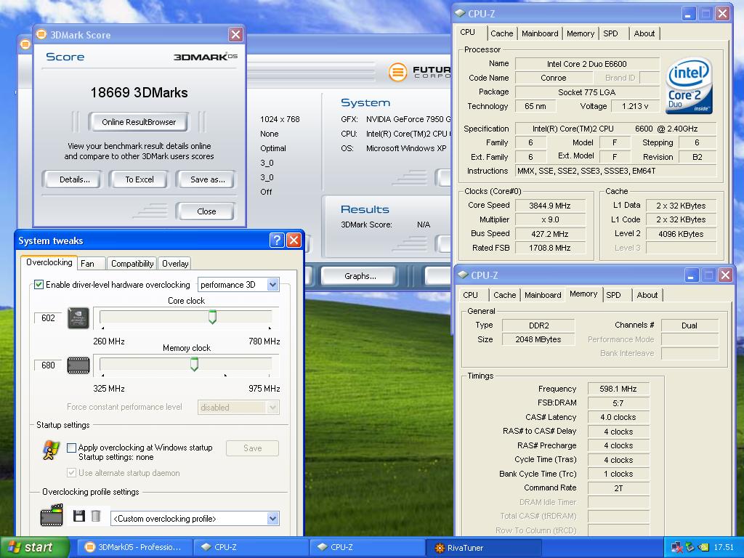Check Apply overclocking at Windows startup

point(72,448)
